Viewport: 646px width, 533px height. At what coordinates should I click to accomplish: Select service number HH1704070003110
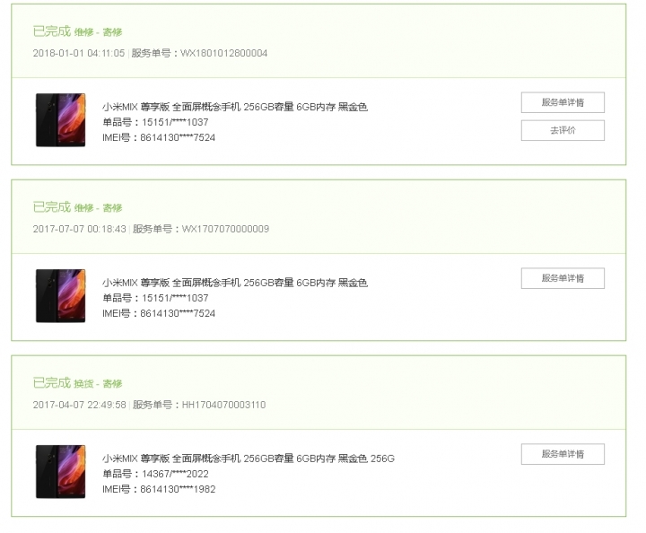[223, 405]
